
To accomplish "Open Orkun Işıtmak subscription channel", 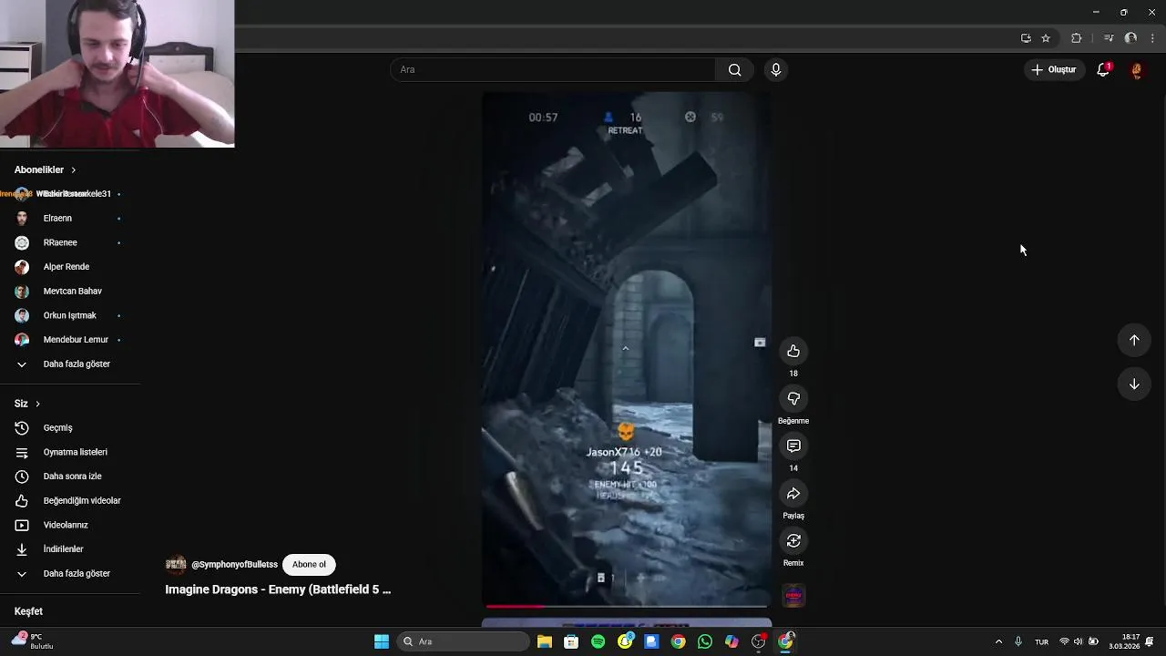I will (x=69, y=316).
